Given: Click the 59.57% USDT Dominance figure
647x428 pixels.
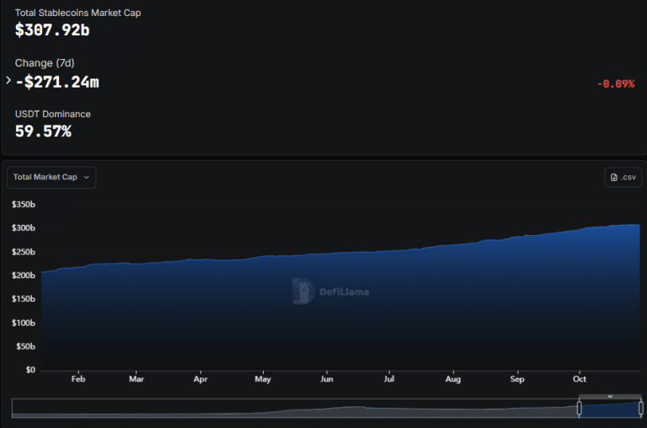Looking at the screenshot, I should coord(43,131).
